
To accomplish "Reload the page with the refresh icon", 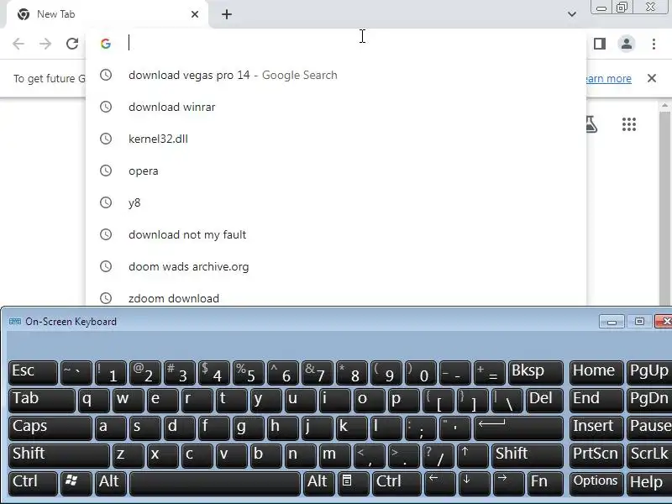I will pyautogui.click(x=72, y=44).
